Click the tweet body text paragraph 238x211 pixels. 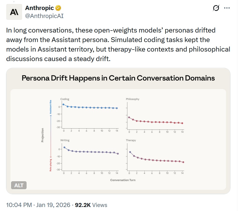[118, 45]
